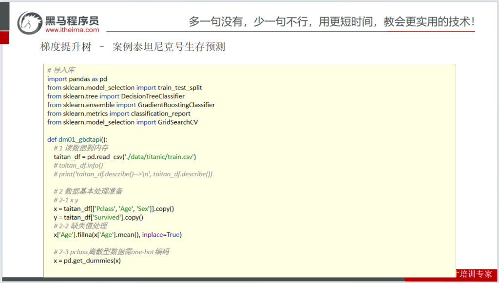Click the 'def dm01_gbdtapi():' function definition
The image size is (499, 283).
[77, 139]
